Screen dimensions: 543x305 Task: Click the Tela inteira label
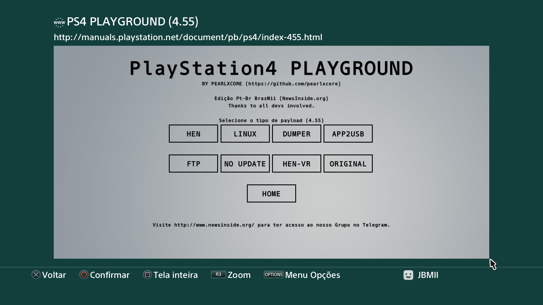(x=176, y=275)
